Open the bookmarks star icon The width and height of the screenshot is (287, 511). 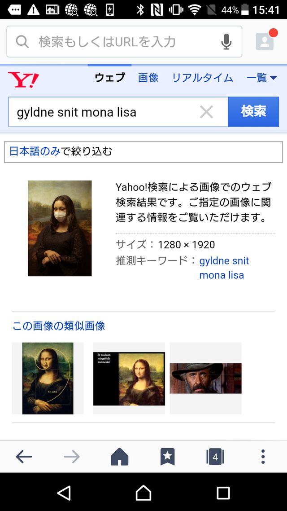167,457
